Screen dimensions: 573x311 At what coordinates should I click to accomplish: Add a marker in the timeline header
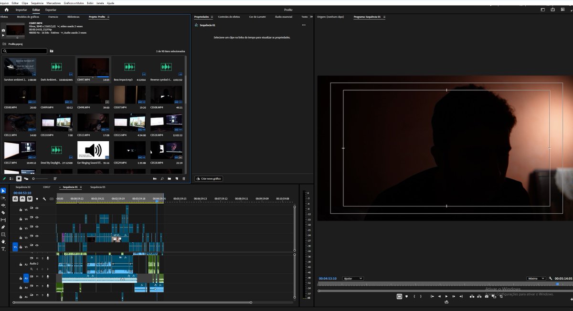pyautogui.click(x=37, y=199)
